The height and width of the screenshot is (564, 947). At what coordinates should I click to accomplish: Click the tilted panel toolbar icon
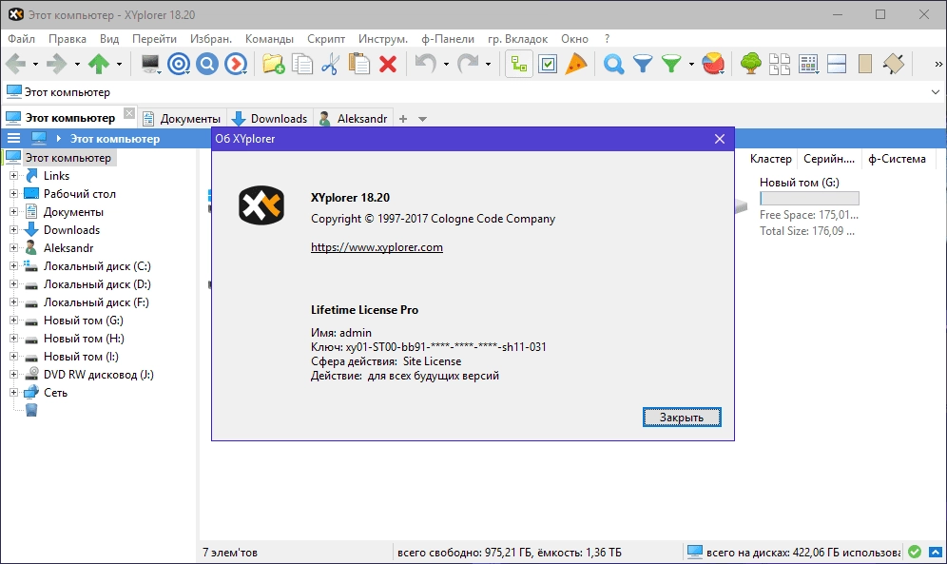click(894, 64)
